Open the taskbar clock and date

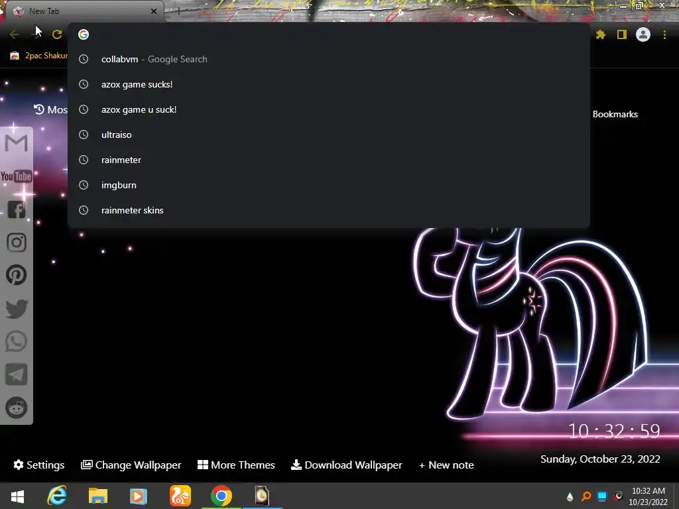click(648, 496)
